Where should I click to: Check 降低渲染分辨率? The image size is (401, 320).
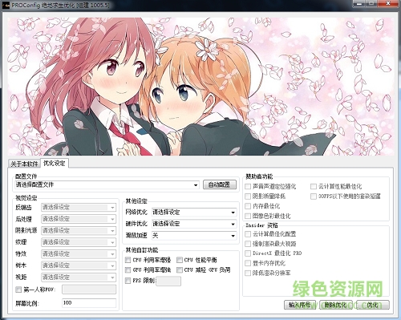pos(248,273)
